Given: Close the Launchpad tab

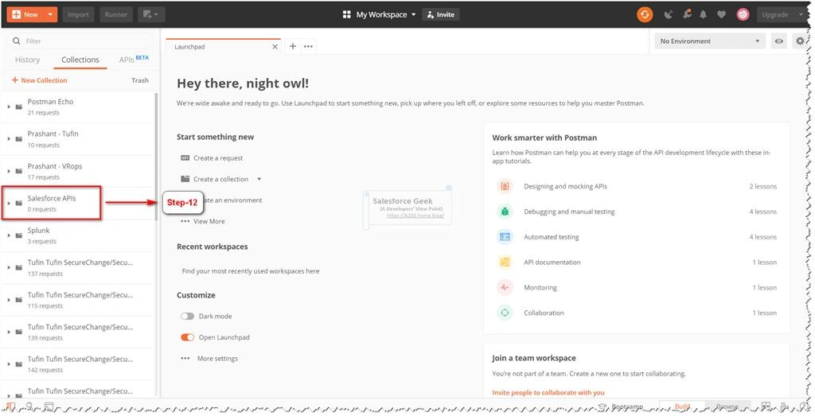Looking at the screenshot, I should (x=275, y=47).
